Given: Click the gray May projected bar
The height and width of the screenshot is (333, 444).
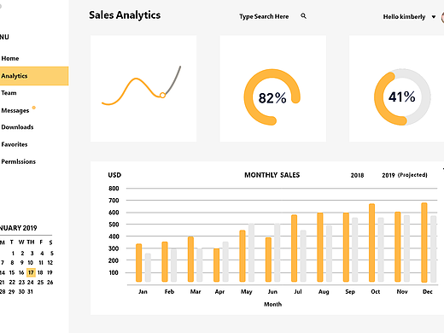Looking at the screenshot, I should [x=251, y=253].
